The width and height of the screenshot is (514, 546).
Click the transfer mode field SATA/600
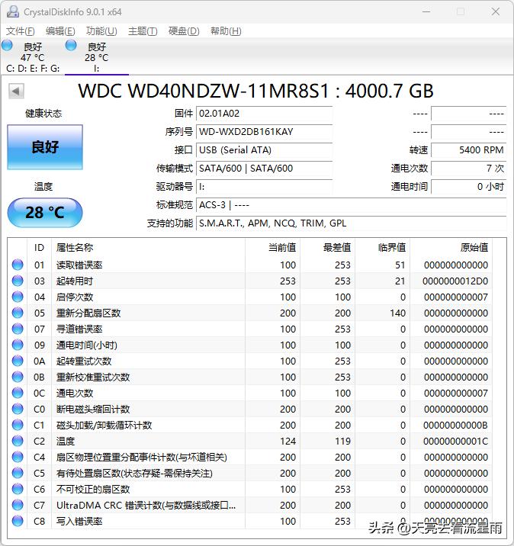tap(264, 169)
